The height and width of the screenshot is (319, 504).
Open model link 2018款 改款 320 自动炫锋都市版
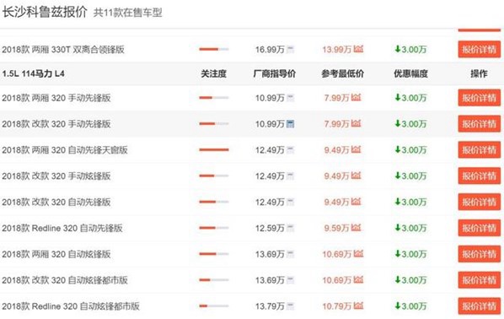pos(65,280)
